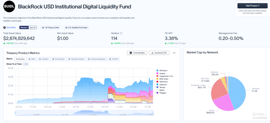Image resolution: width=270 pixels, height=123 pixels.
Task: Click the Moody's Aaa-mf rating badge
Action: [28, 27]
